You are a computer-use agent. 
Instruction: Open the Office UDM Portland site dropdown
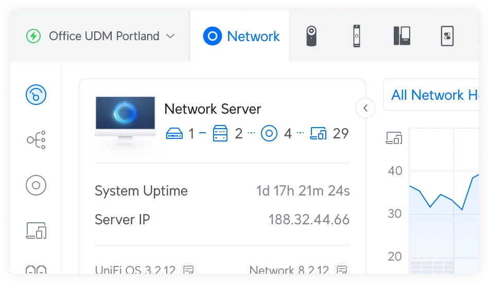click(x=100, y=36)
